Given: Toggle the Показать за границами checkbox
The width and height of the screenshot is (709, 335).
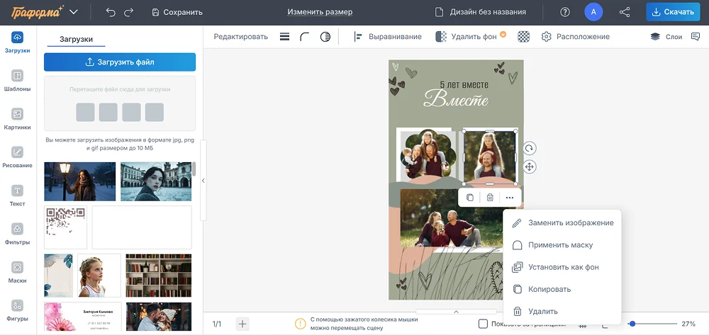Looking at the screenshot, I should click(483, 324).
